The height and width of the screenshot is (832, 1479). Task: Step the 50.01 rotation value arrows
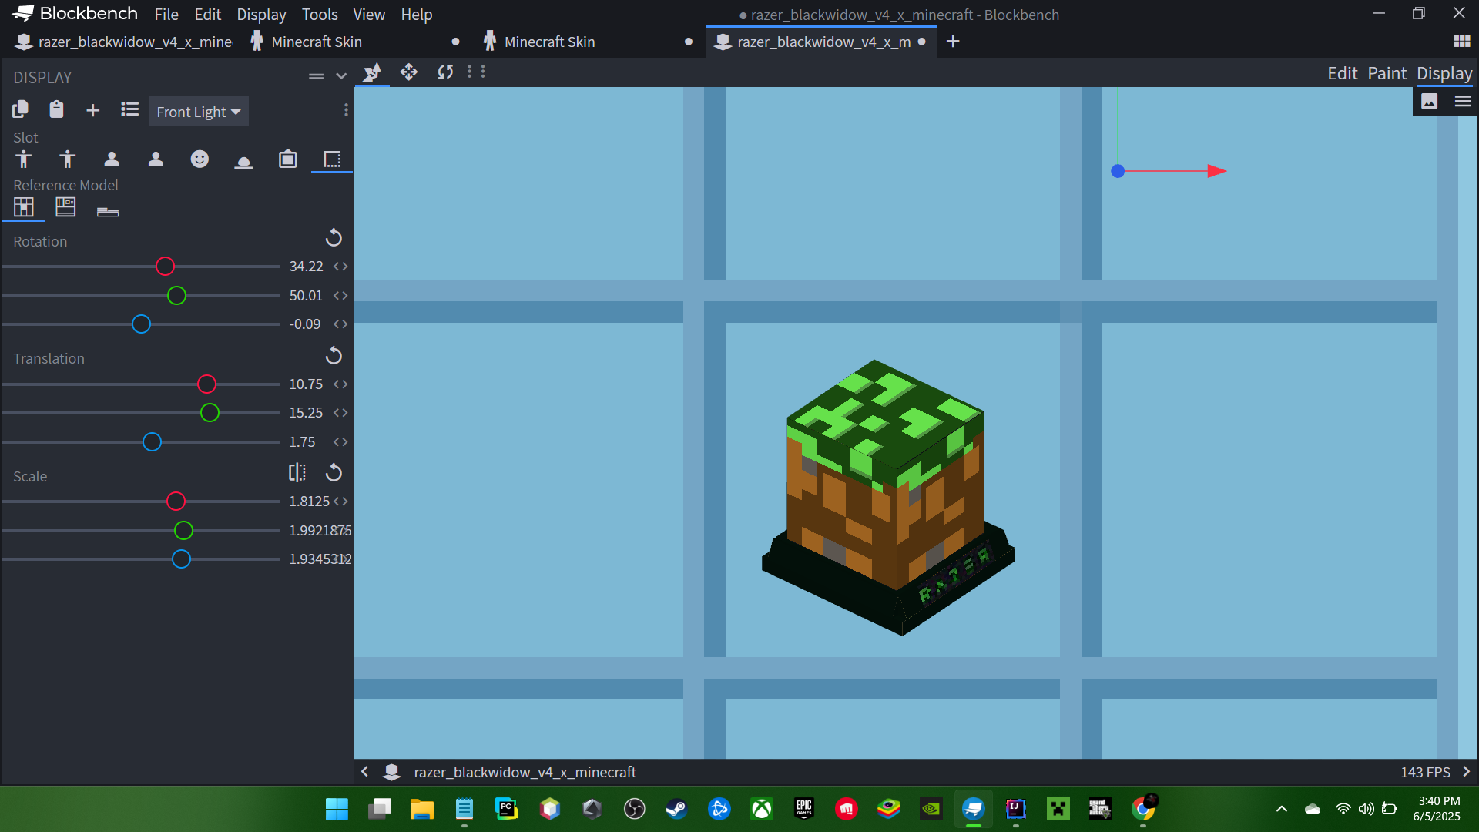coord(340,296)
